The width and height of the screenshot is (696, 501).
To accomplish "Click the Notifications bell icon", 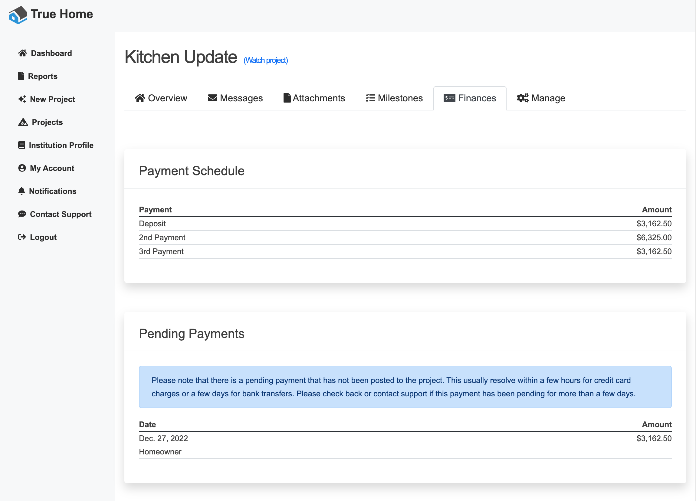I will [x=21, y=191].
